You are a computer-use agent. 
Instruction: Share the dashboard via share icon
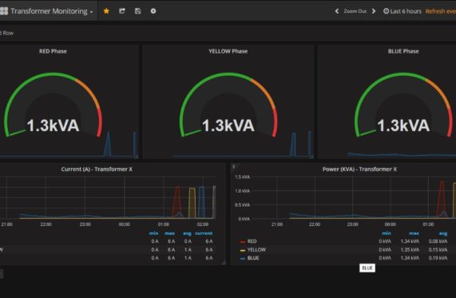122,11
